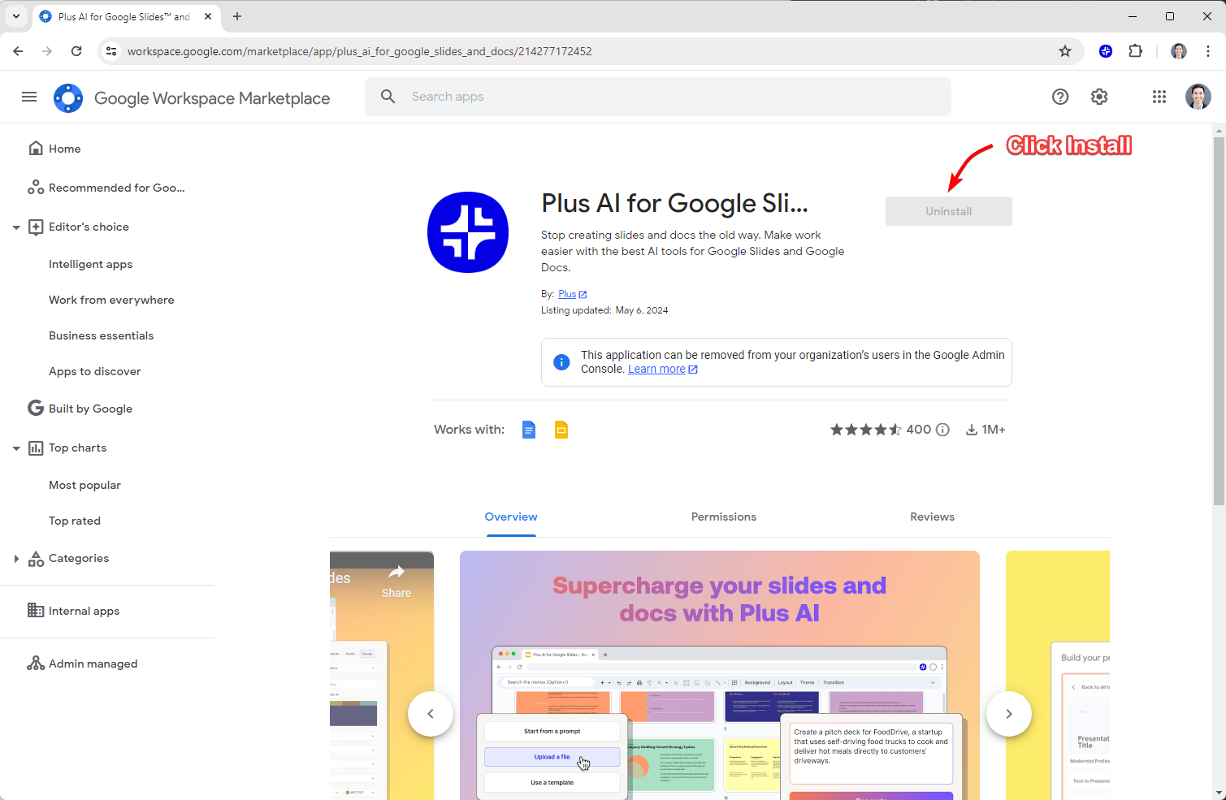This screenshot has width=1226, height=800.
Task: Open Most popular chart
Action: [x=84, y=485]
